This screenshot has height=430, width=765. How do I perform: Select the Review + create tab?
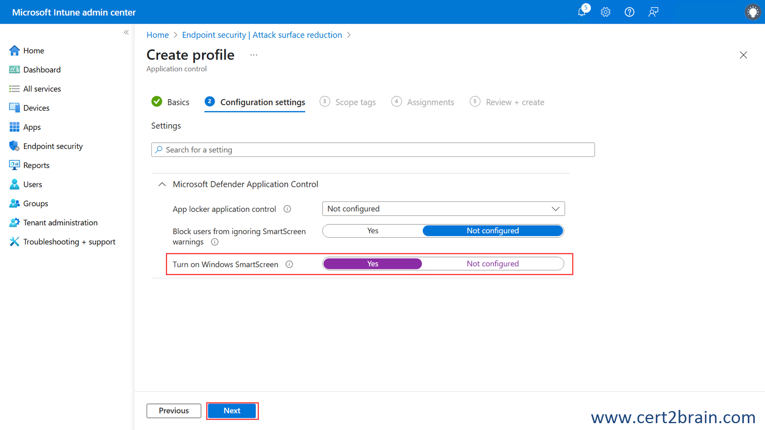[507, 102]
